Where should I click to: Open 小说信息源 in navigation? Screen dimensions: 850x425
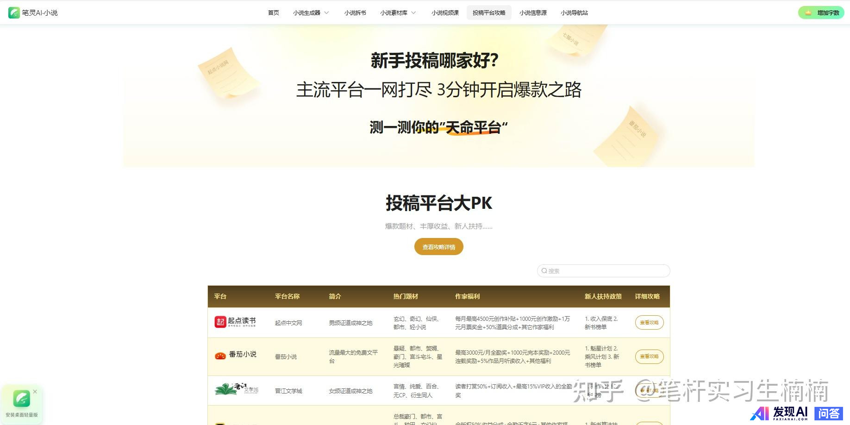tap(533, 12)
